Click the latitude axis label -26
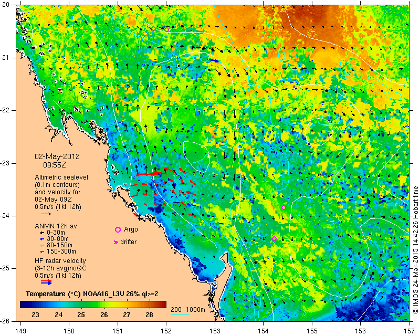The height and width of the screenshot is (336, 420). pyautogui.click(x=5, y=321)
